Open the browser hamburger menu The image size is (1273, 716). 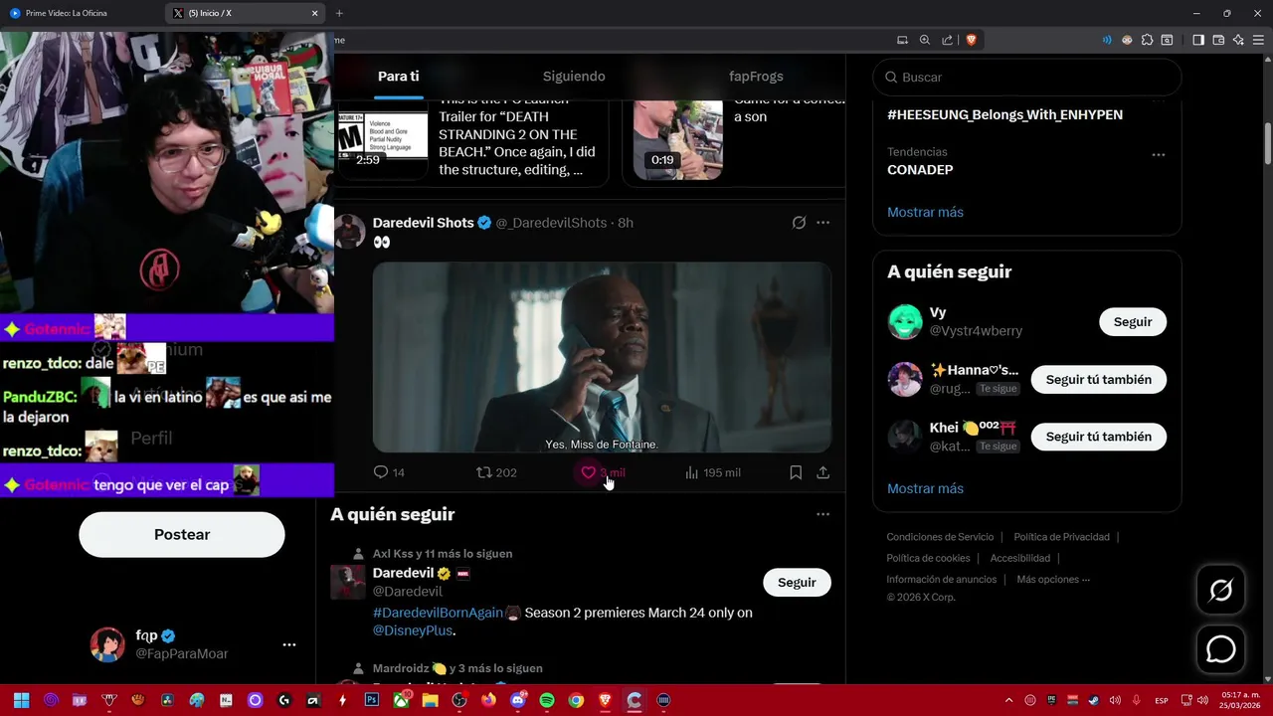pos(1258,40)
